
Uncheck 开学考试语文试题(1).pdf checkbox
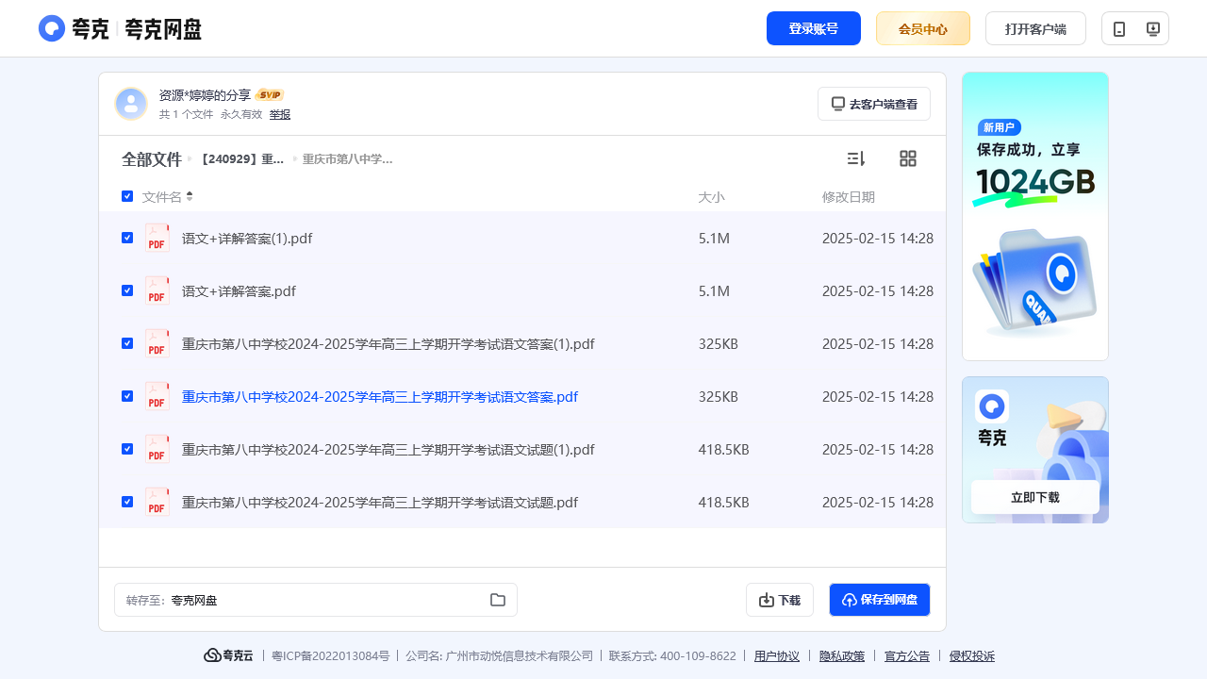(127, 449)
